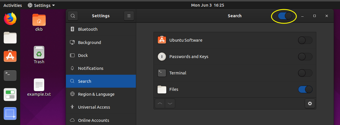The width and height of the screenshot is (340, 125).
Task: Open the Trash desktop icon
Action: [39, 55]
